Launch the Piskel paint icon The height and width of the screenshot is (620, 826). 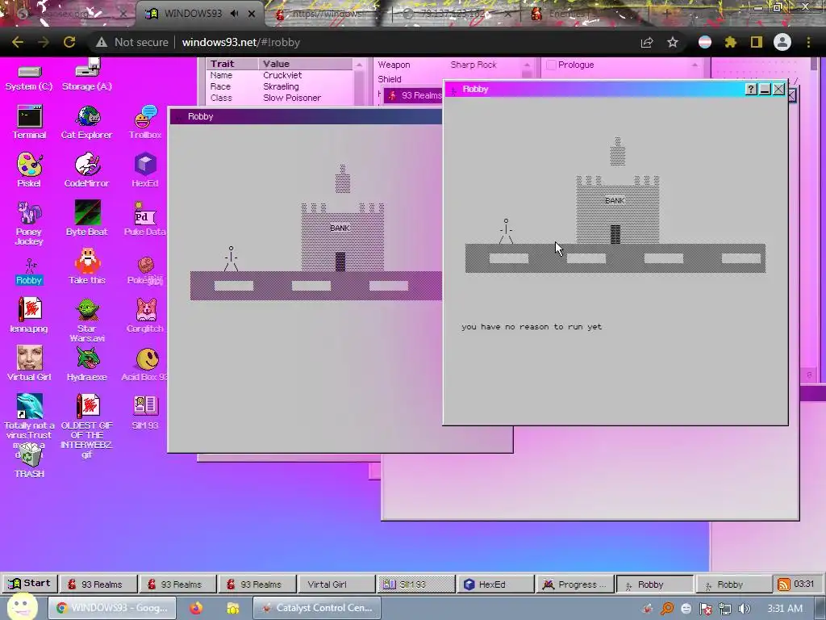coord(29,170)
